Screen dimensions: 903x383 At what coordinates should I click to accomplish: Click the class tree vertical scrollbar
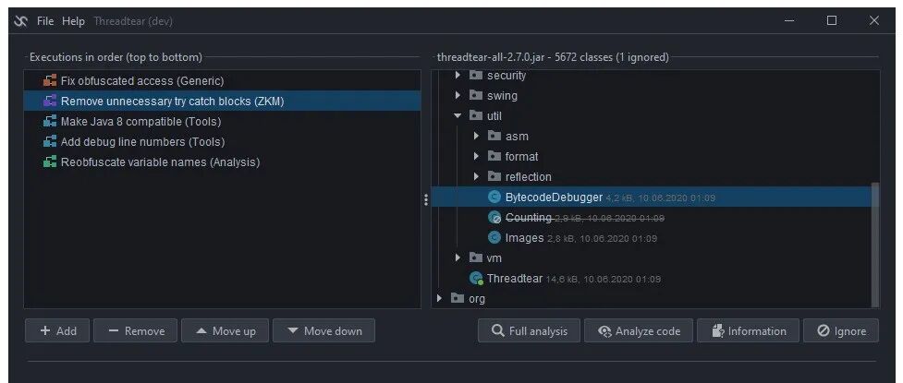pyautogui.click(x=875, y=245)
